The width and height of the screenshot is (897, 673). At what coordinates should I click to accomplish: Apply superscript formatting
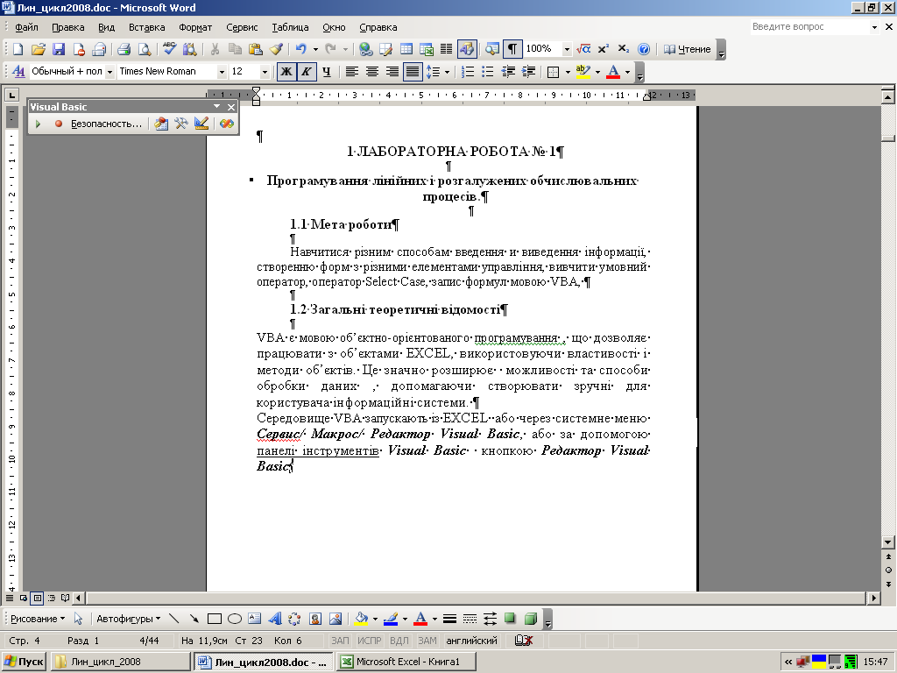(x=603, y=50)
